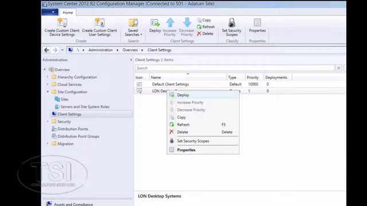This screenshot has width=367, height=206.
Task: Sort by Priority column header
Action: coord(255,77)
